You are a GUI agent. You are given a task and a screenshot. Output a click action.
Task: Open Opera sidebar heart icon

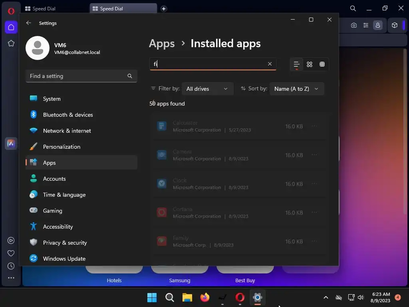click(x=11, y=253)
